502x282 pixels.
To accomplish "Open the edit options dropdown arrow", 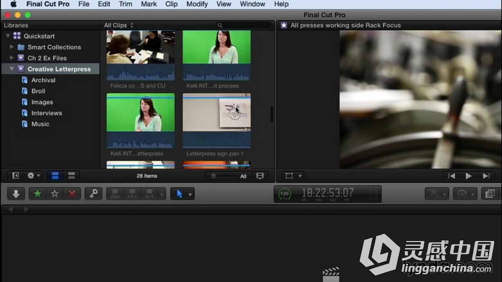I will pos(162,194).
